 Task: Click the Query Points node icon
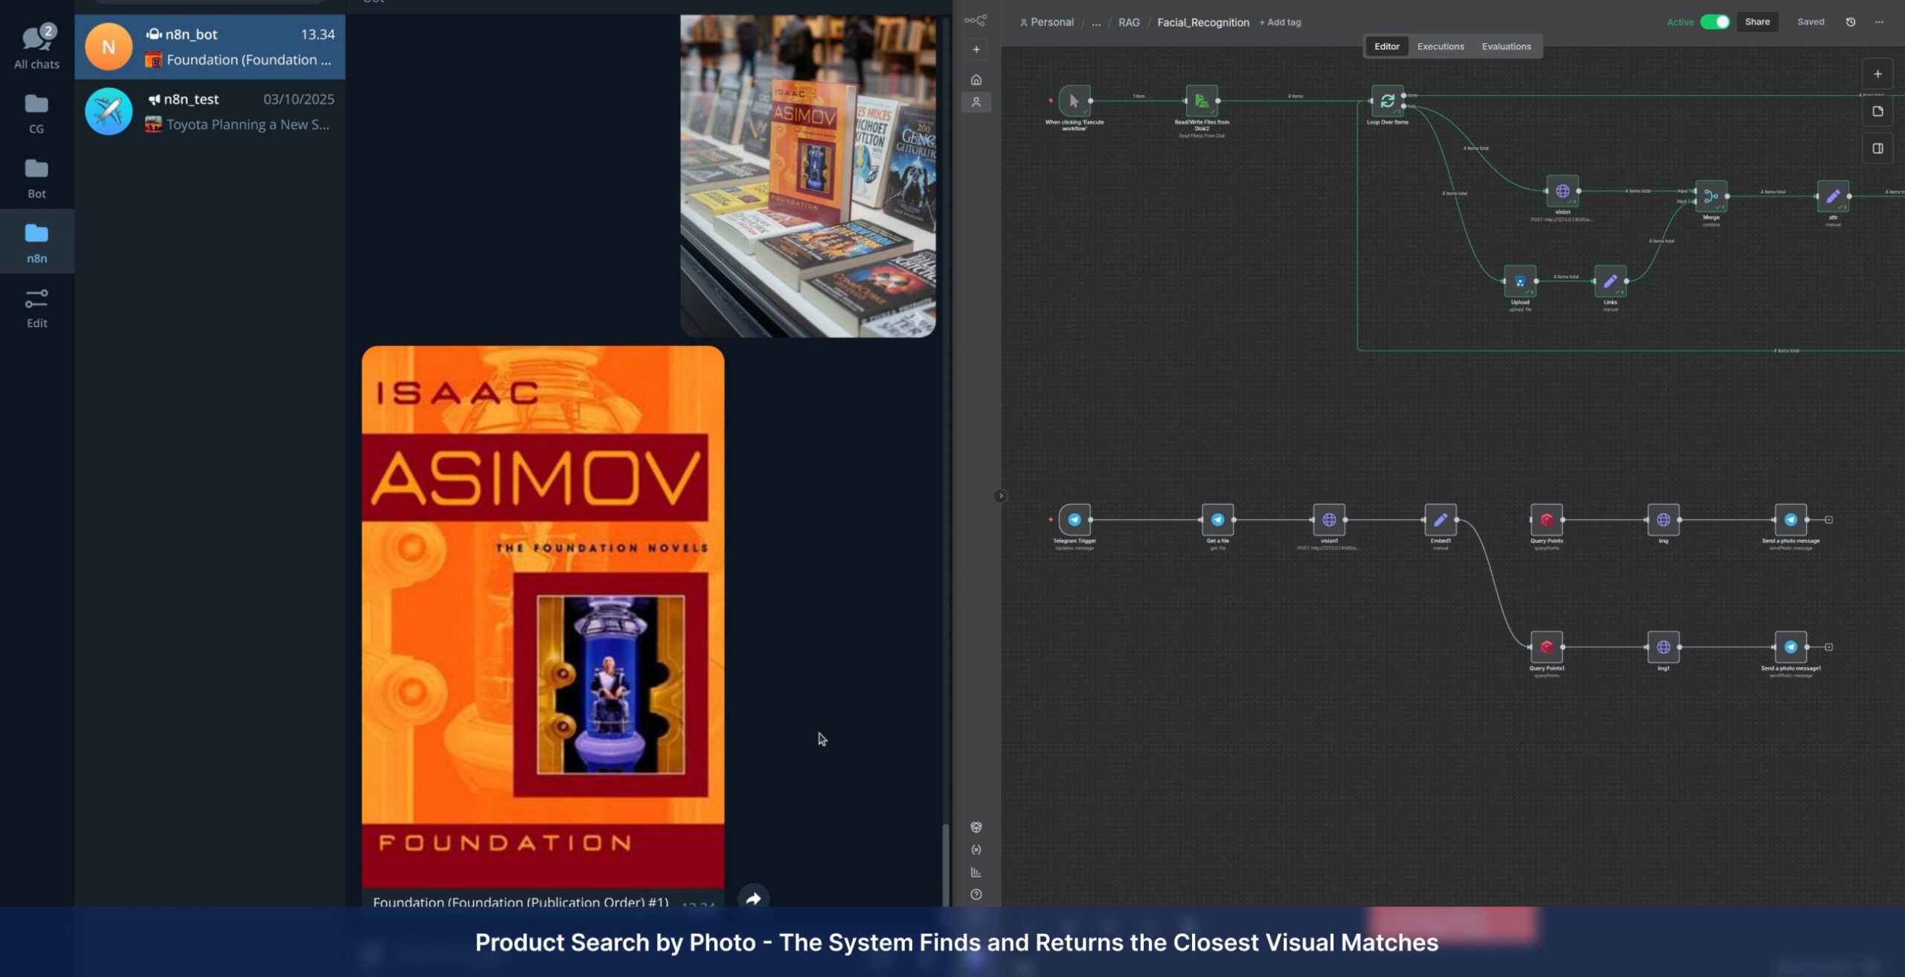[x=1546, y=519]
